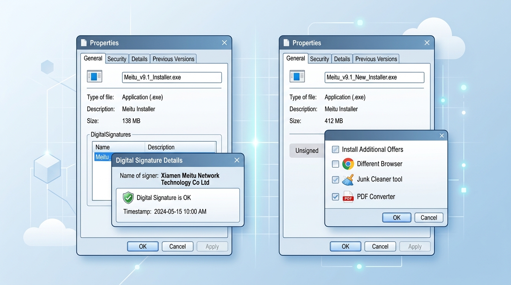The height and width of the screenshot is (285, 511).
Task: Uncheck the PDF Converter checkbox
Action: tap(335, 197)
